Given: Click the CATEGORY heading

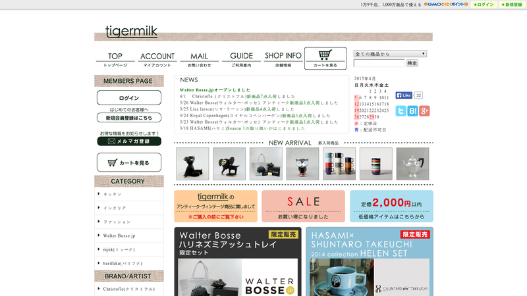Looking at the screenshot, I should click(129, 182).
